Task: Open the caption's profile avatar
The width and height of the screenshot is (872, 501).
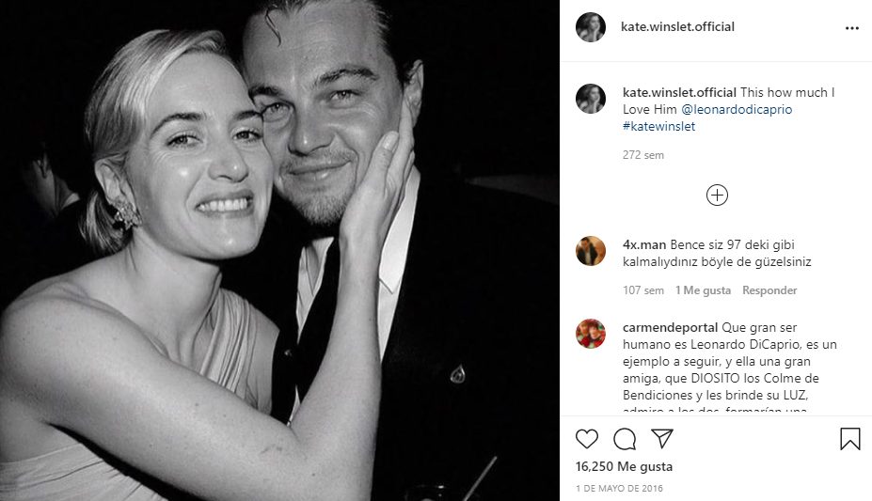Action: pyautogui.click(x=591, y=99)
